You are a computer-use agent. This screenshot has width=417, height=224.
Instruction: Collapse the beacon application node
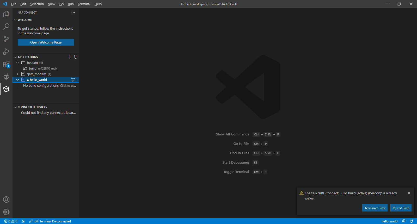17,63
